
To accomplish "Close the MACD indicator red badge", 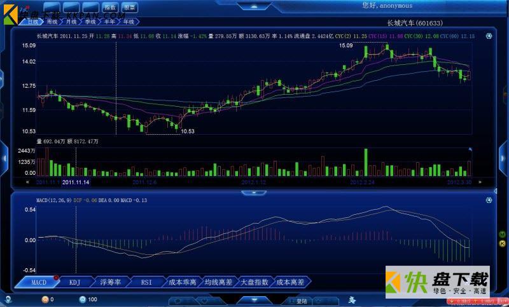I will coord(56,278).
